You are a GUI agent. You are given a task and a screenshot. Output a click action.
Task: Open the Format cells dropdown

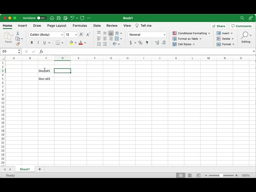234,44
